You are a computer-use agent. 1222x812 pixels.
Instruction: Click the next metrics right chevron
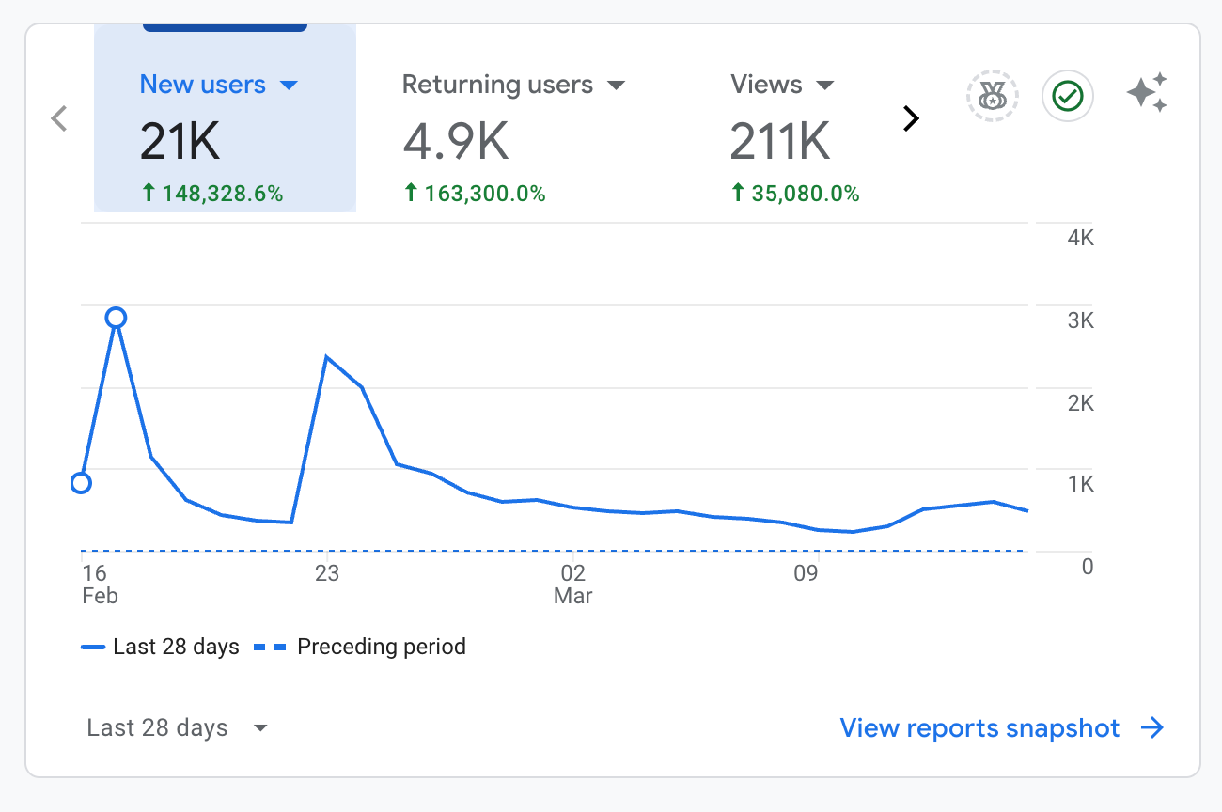(910, 118)
